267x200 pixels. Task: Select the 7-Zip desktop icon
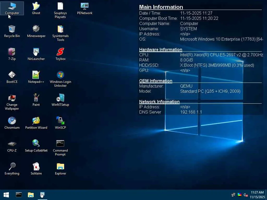[x=12, y=54]
